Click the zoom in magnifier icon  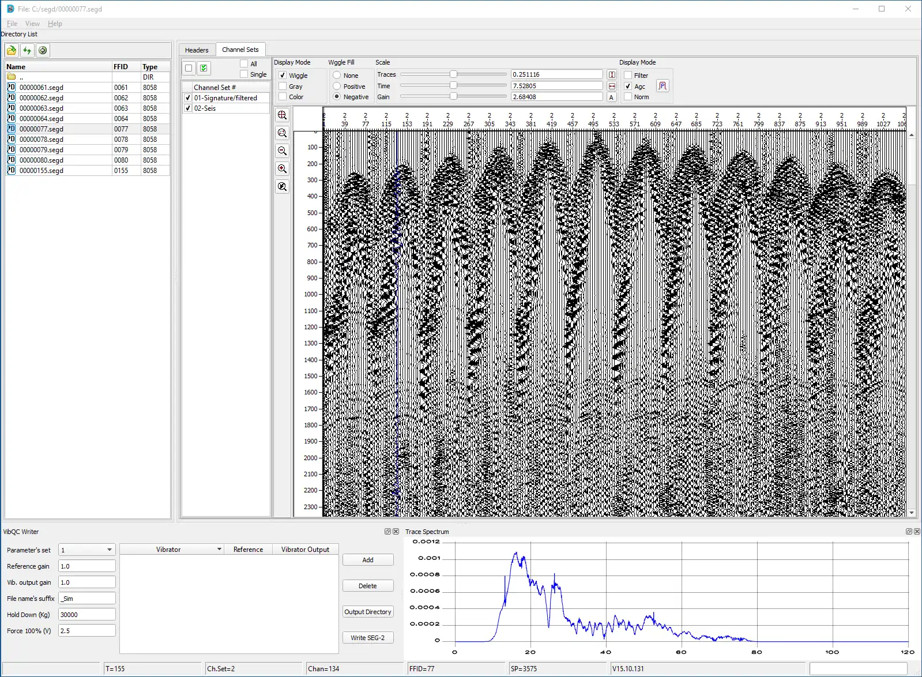click(x=282, y=169)
